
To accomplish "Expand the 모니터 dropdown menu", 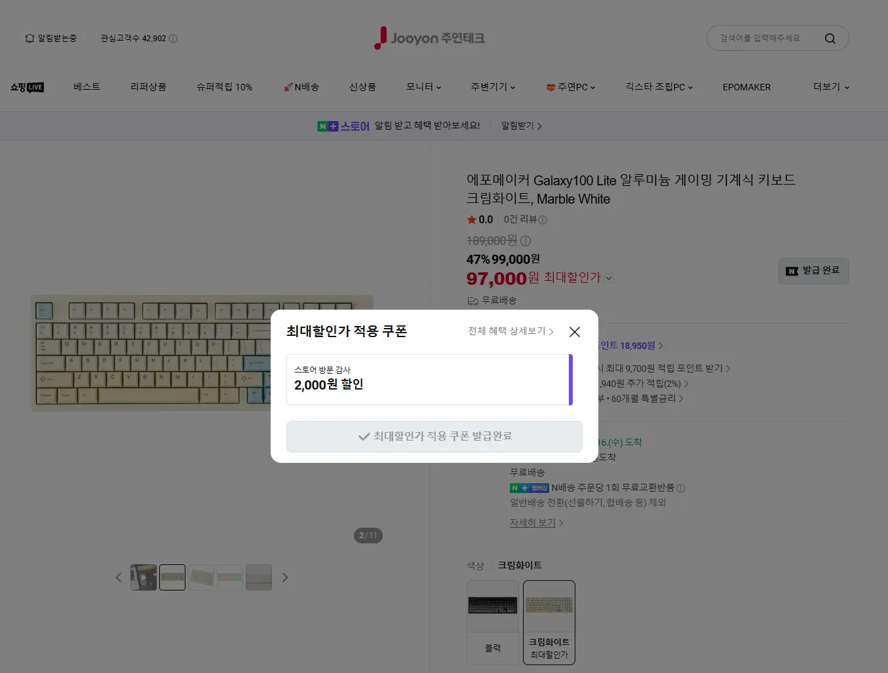I will [x=423, y=86].
